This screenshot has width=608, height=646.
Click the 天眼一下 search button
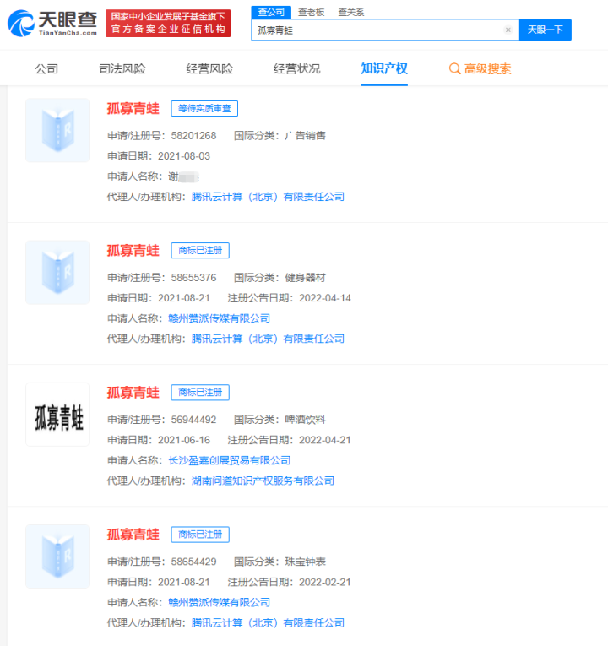(545, 30)
